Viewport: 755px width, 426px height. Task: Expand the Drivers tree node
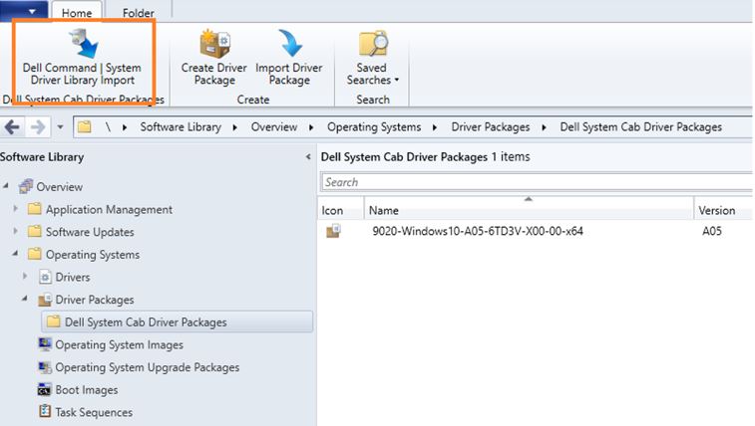25,276
